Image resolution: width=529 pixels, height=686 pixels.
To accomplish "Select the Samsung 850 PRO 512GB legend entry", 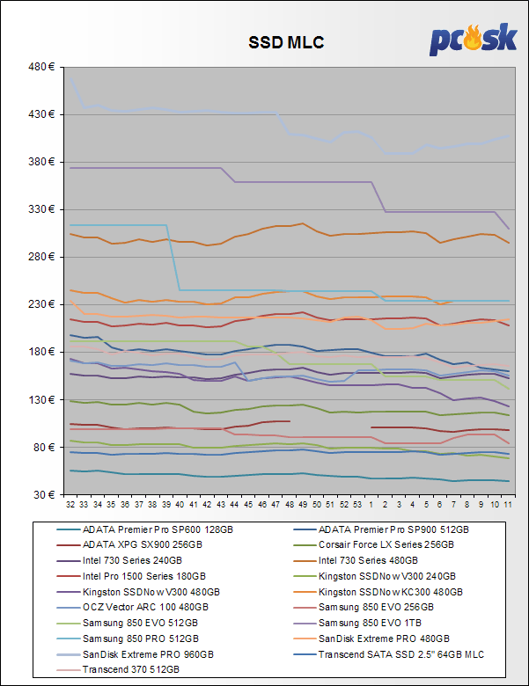I will click(128, 639).
